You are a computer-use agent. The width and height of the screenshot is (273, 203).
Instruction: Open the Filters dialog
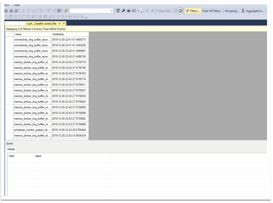point(193,11)
